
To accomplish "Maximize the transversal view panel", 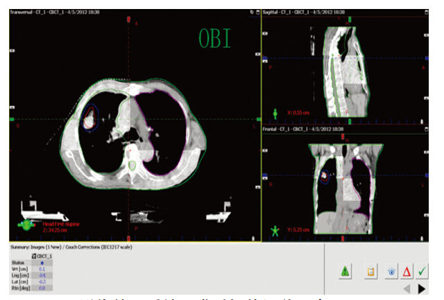I will pos(257,13).
